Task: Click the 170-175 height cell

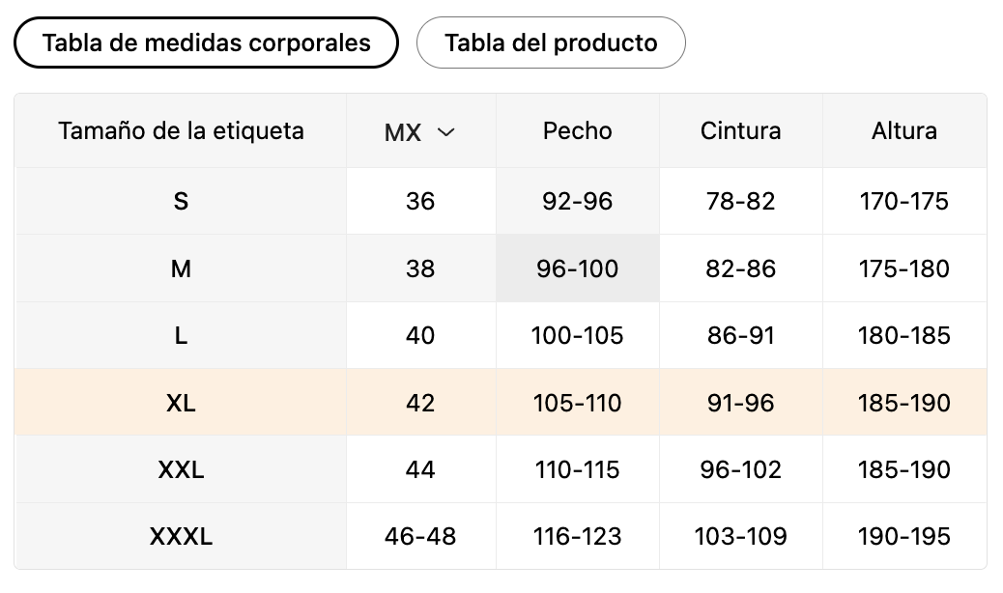Action: click(x=904, y=201)
